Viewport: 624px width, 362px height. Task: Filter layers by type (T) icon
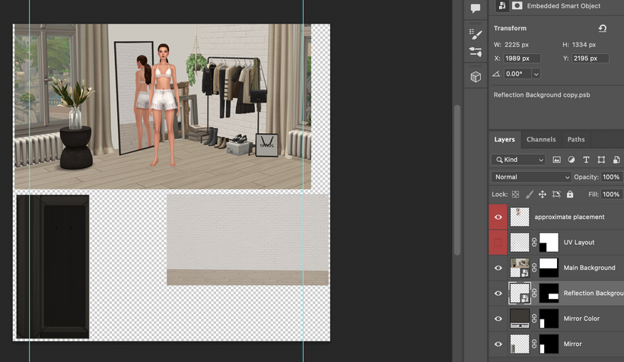pyautogui.click(x=586, y=160)
